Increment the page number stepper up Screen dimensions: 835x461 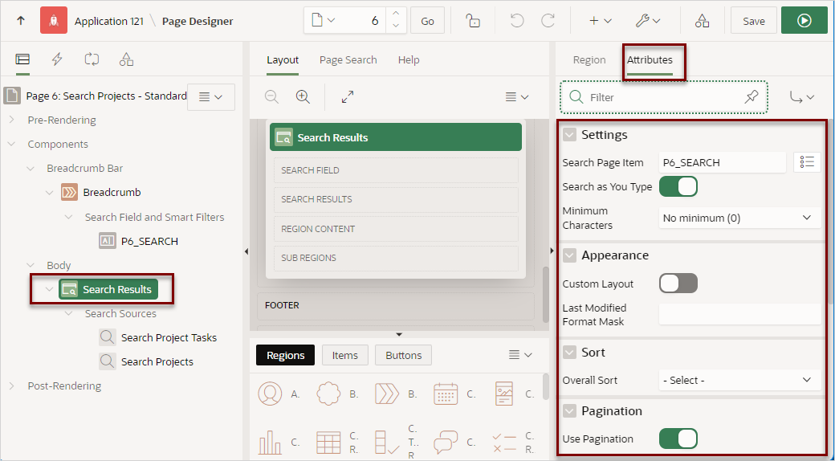(395, 14)
